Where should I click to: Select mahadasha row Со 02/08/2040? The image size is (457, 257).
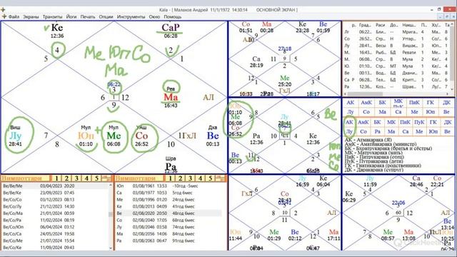coord(169,220)
